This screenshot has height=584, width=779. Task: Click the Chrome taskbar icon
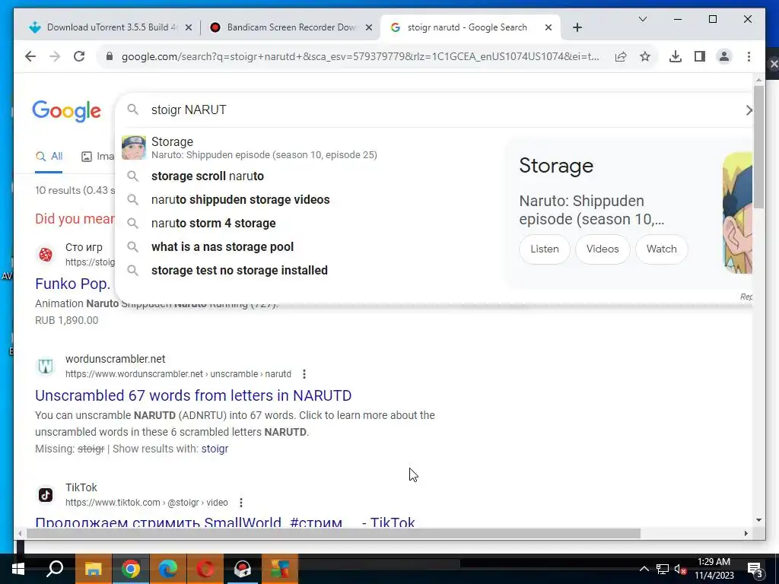coord(131,569)
